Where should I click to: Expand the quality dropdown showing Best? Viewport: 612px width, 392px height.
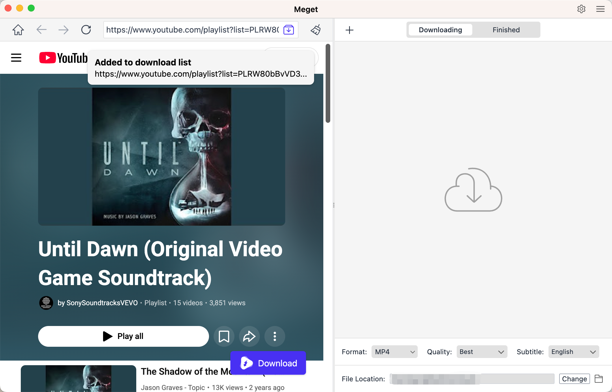[482, 352]
